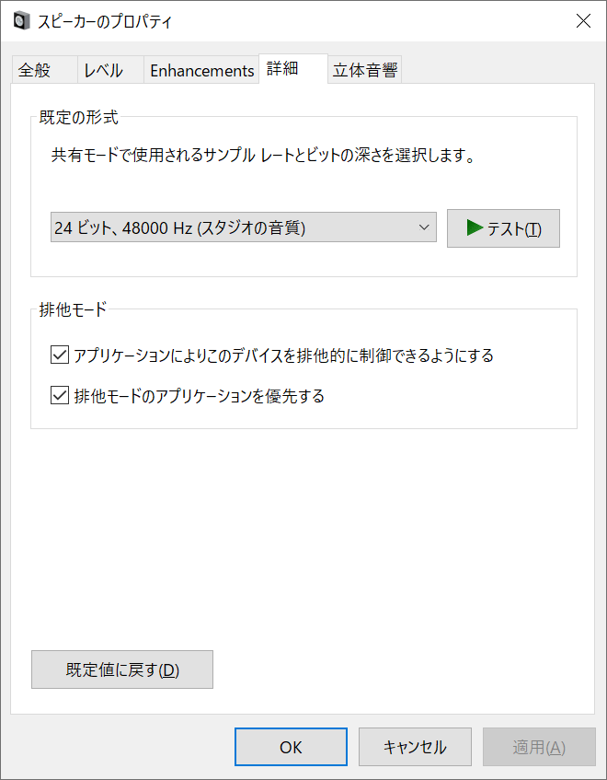The height and width of the screenshot is (780, 607).
Task: Switch to the 全般 tab
Action: click(34, 70)
